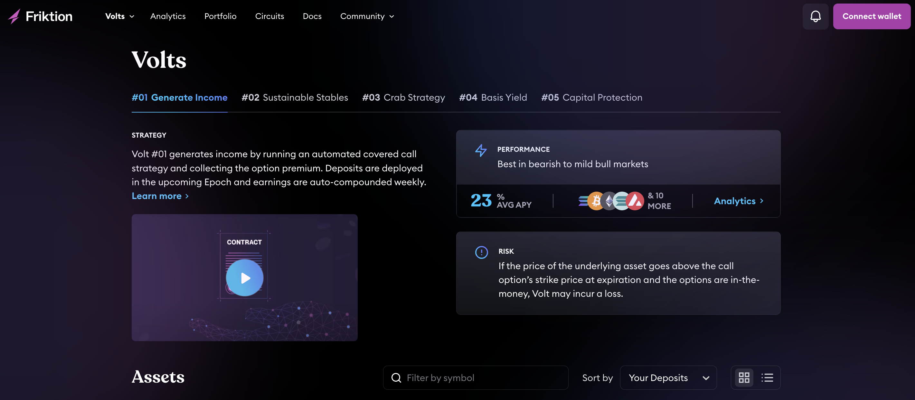Open the notifications bell icon

(815, 16)
